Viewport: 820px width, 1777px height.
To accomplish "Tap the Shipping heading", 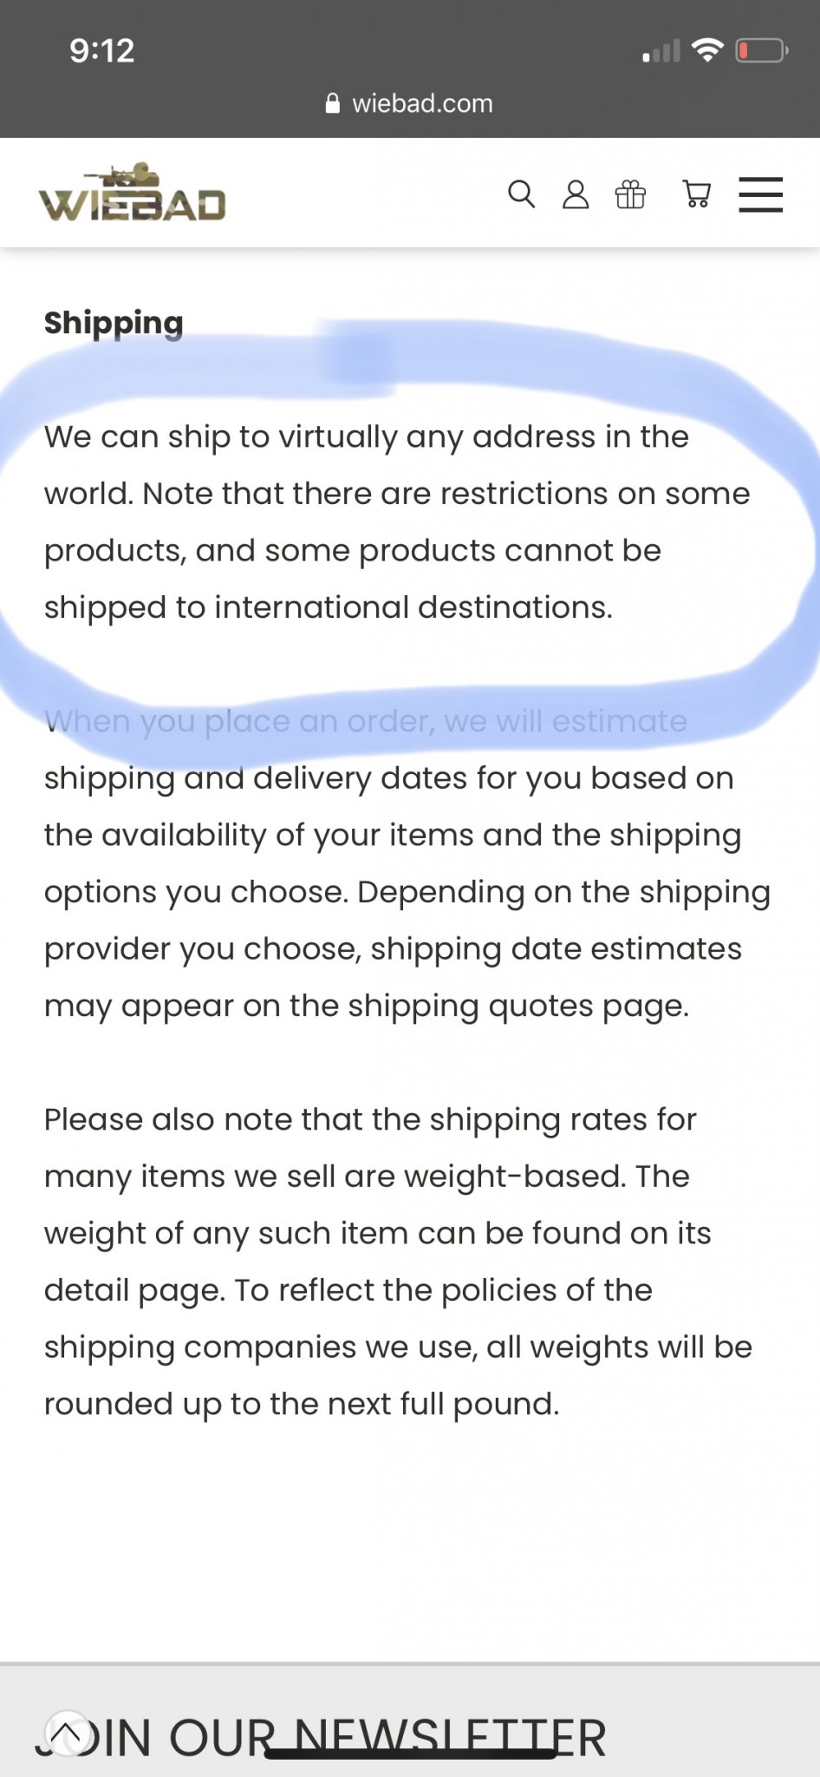I will click(114, 323).
